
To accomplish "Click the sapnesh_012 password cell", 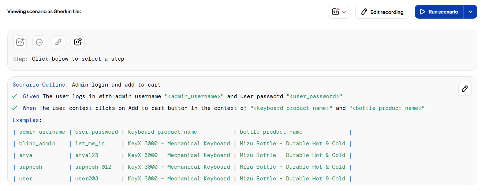I will 93,167.
